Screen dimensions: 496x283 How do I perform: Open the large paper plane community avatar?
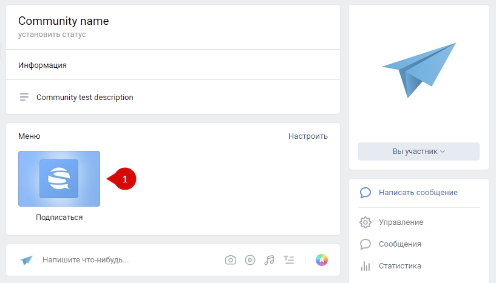pos(419,70)
